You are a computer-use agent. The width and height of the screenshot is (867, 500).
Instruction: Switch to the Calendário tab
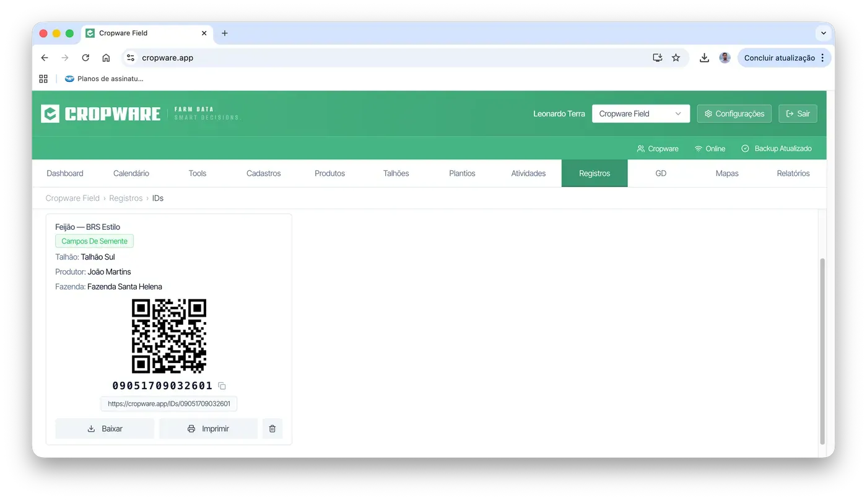click(131, 173)
